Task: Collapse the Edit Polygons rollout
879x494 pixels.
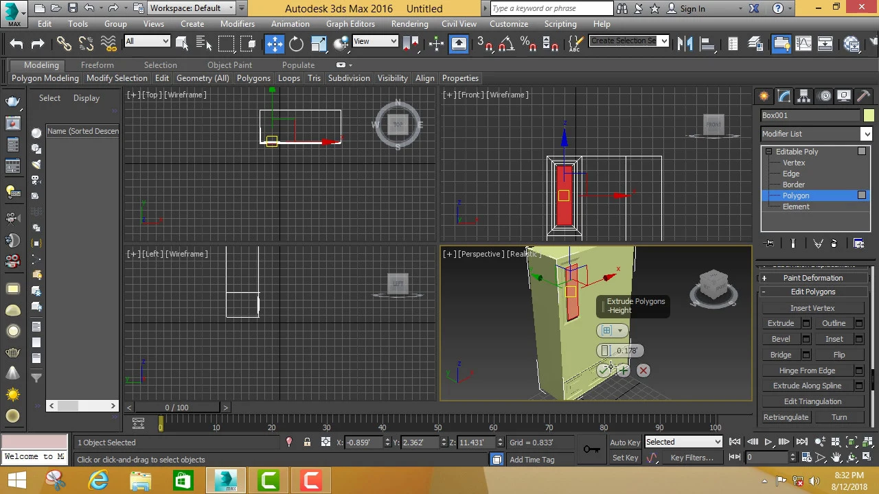Action: click(x=813, y=292)
